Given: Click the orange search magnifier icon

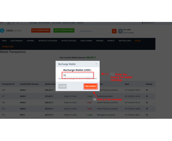Looking at the screenshot, I should pos(114,31).
